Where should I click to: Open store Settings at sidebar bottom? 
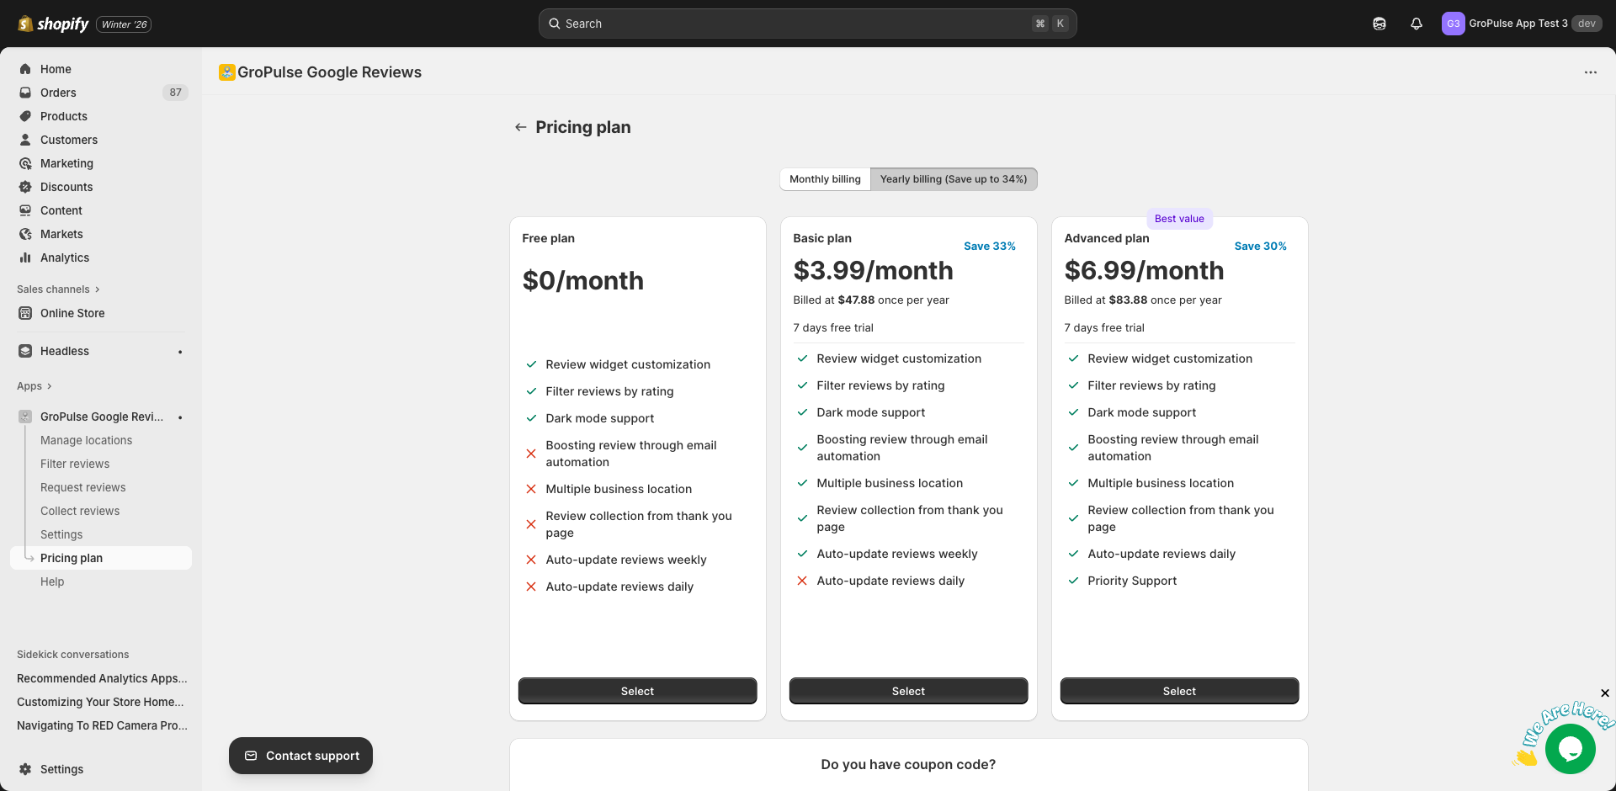[x=61, y=769]
